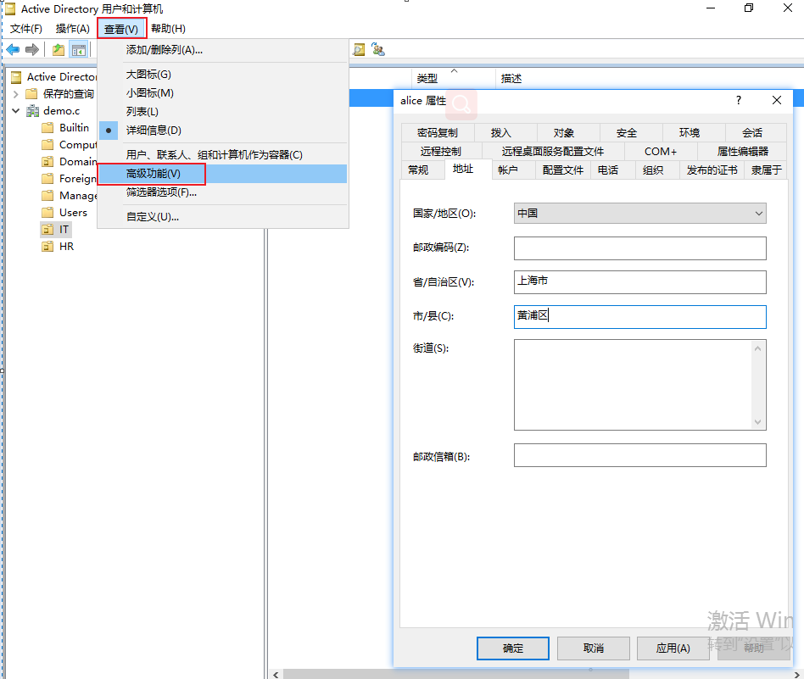This screenshot has height=679, width=804.
Task: Select the 详细信息 view radio option
Action: pos(108,130)
